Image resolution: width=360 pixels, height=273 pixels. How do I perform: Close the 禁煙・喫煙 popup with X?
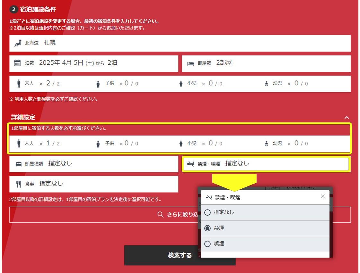coord(323,196)
